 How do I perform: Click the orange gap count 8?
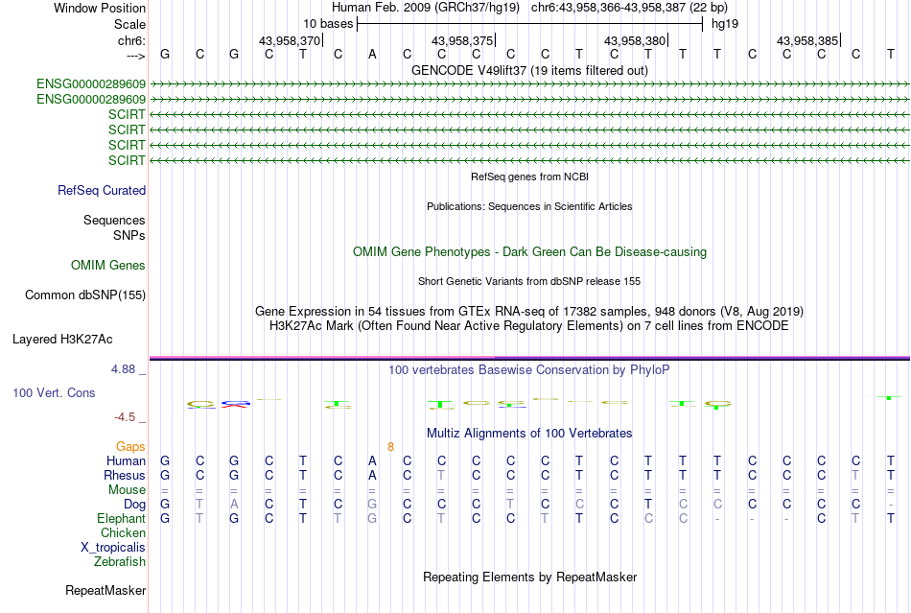click(391, 447)
